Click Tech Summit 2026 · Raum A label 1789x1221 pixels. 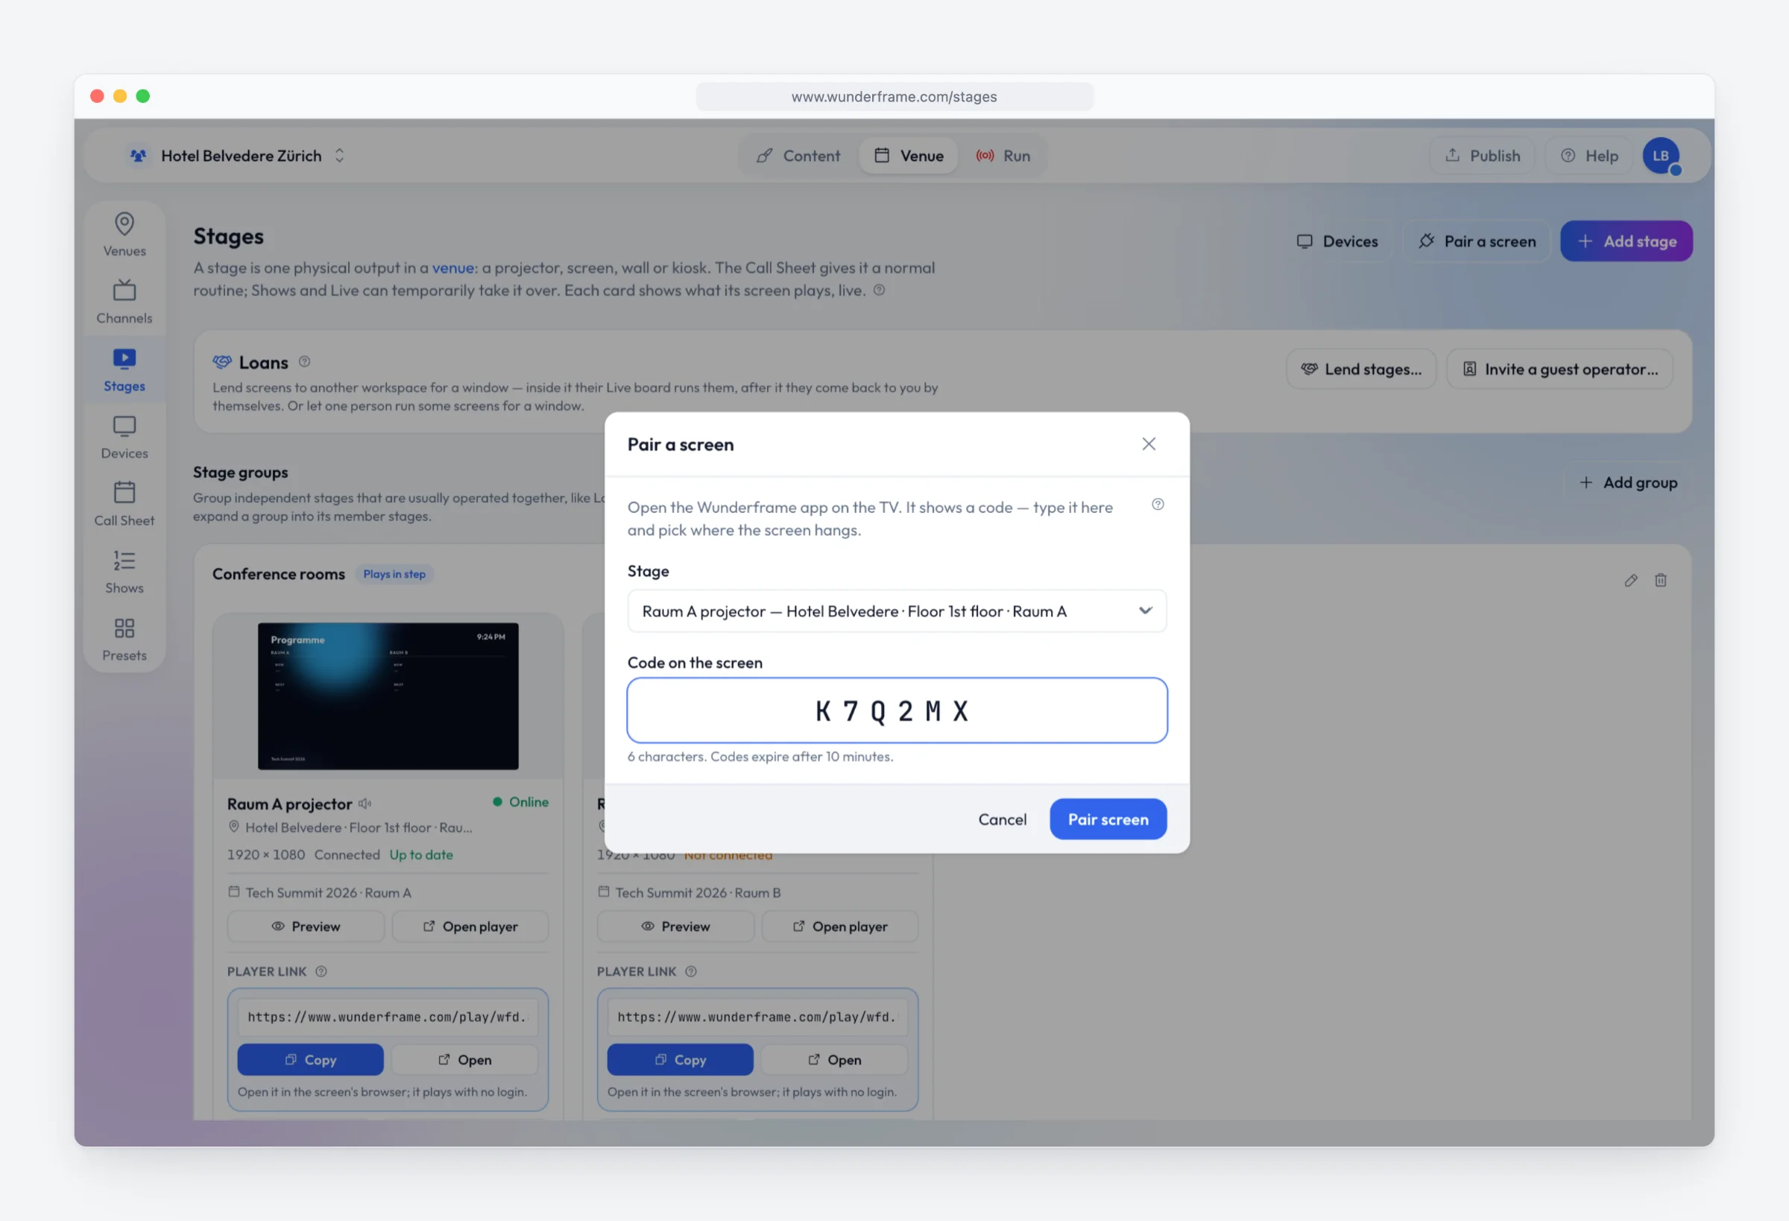coord(329,893)
